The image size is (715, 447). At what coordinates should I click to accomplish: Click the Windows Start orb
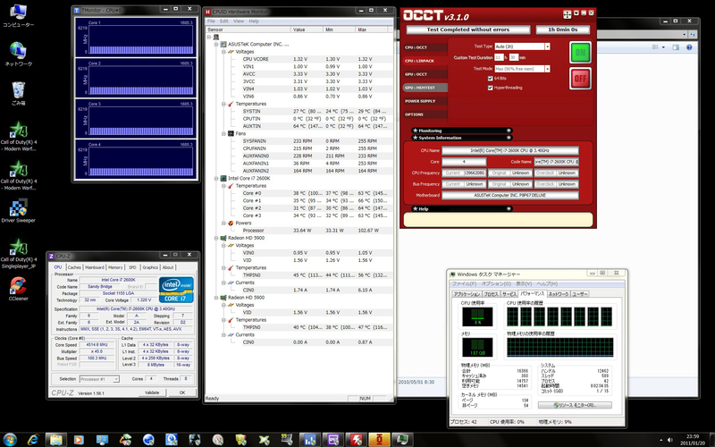point(10,439)
